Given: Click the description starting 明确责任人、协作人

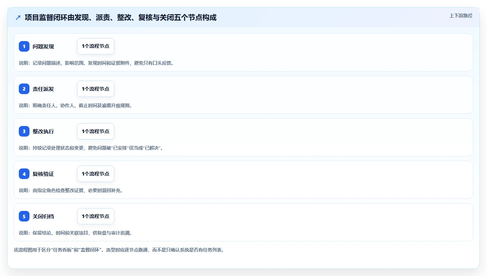Looking at the screenshot, I should [x=76, y=105].
